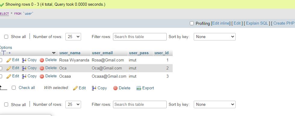
Task: Click the pencil Edit icon for Rosa Wiyananda
Action: coord(9,60)
